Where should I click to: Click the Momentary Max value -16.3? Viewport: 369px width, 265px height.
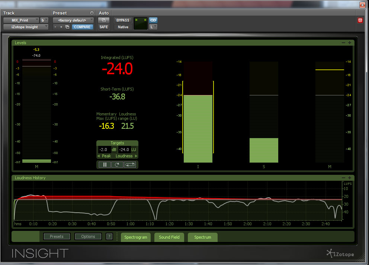(106, 126)
